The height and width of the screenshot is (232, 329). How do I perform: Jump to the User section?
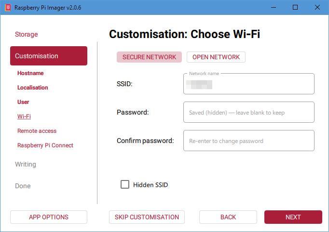(23, 102)
